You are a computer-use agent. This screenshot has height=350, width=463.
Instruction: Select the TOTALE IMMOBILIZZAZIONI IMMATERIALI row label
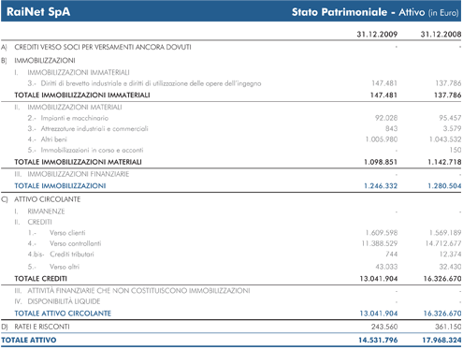pyautogui.click(x=82, y=95)
